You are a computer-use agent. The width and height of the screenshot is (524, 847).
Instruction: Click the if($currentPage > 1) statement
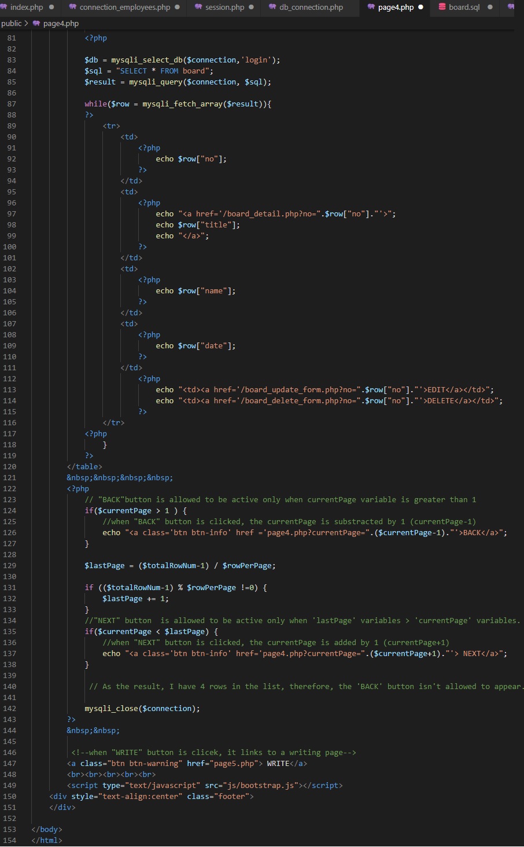click(x=136, y=511)
